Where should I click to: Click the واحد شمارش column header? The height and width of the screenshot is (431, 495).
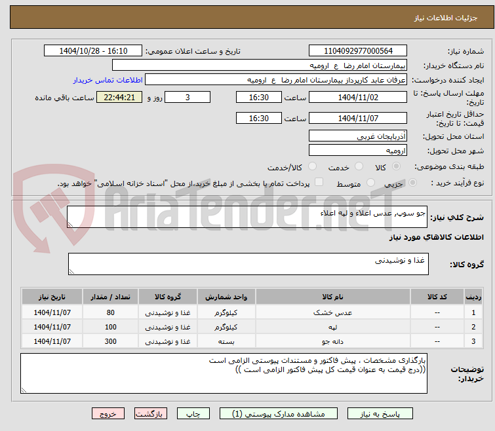point(226,297)
